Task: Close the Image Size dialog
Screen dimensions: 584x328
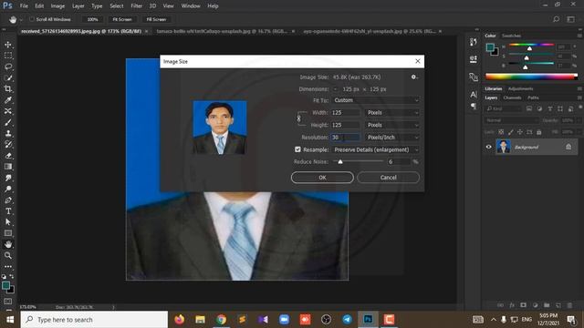Action: [x=418, y=61]
